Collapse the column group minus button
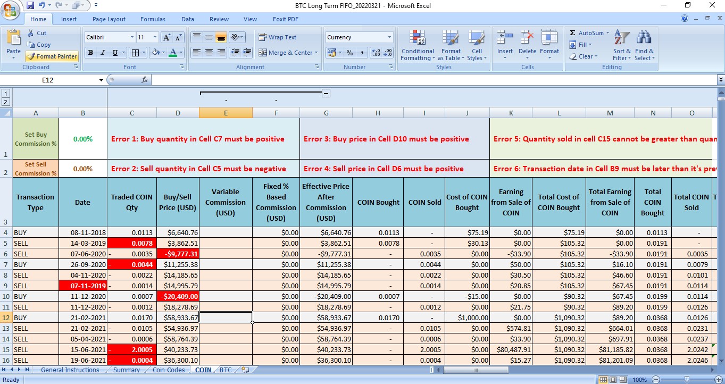Viewport: 725px width, 384px height. click(x=326, y=93)
